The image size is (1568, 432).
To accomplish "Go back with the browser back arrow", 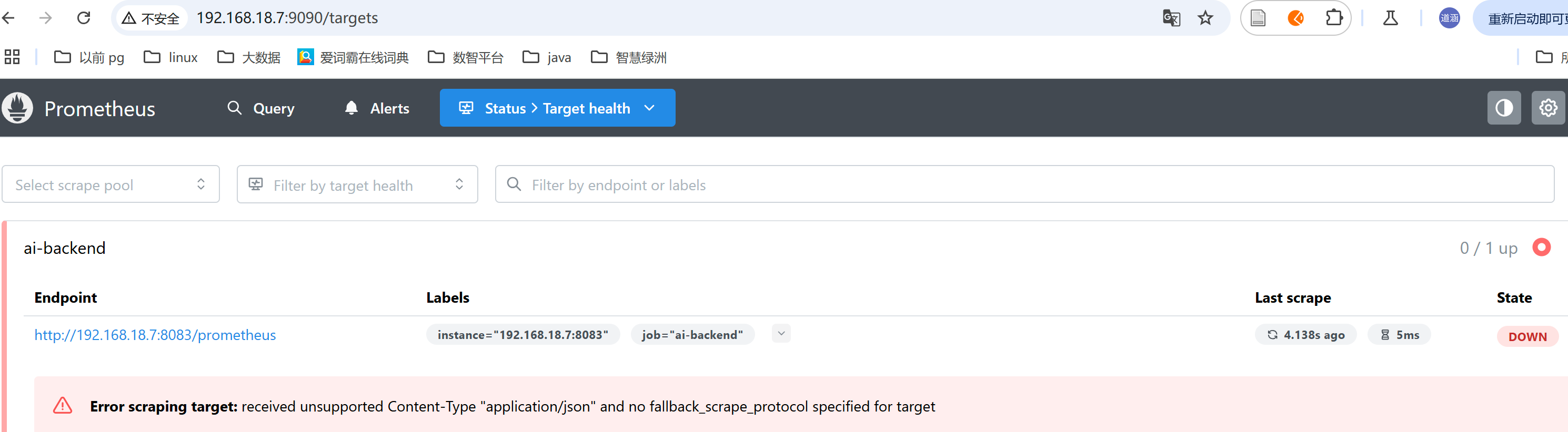I will (8, 18).
